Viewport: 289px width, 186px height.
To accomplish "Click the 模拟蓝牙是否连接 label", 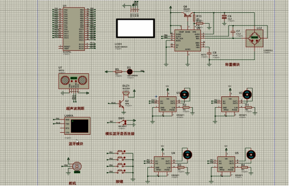I will pyautogui.click(x=120, y=134).
